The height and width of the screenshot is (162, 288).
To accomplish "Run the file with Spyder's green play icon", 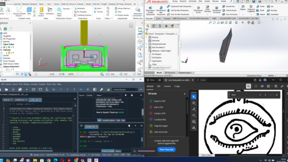I will click(27, 90).
